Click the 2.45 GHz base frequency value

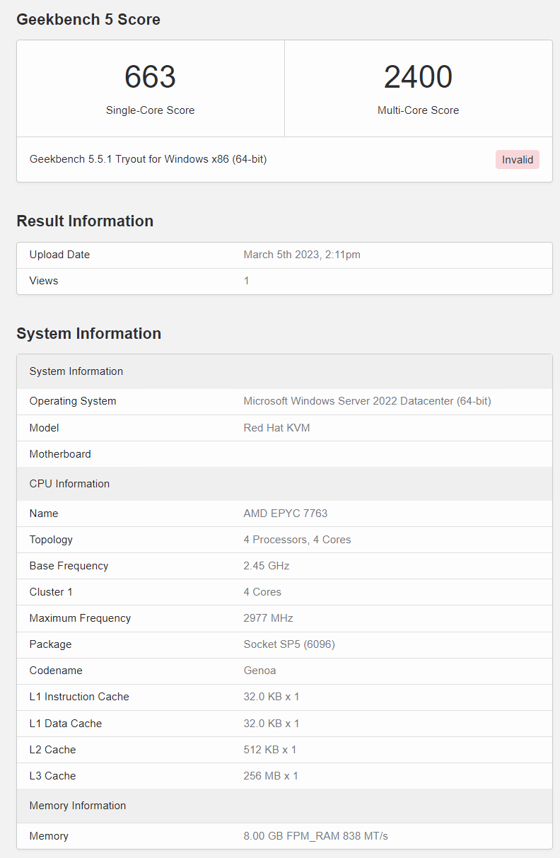[x=266, y=566]
